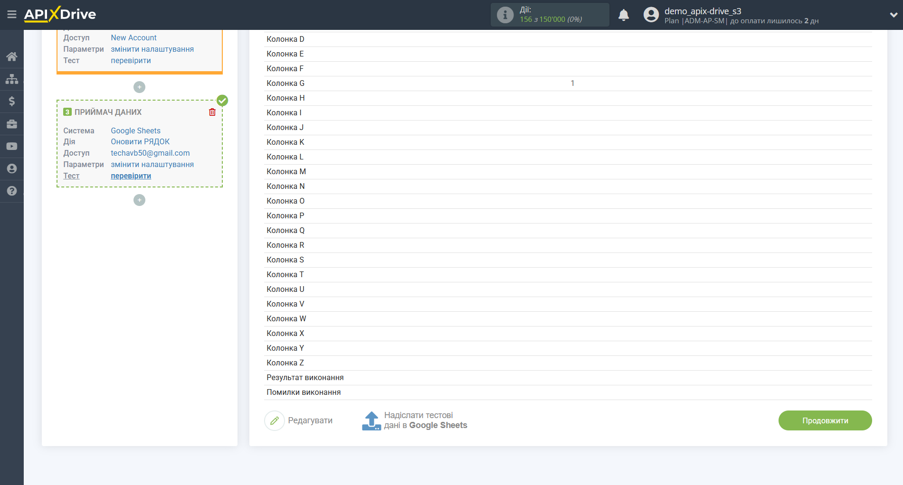Open змінити налаштування in the receiver block
Image resolution: width=903 pixels, height=485 pixels.
[152, 164]
